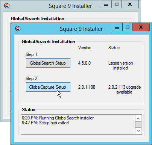Select the '6:42 PM: Setup has exited' log line

tap(45, 123)
